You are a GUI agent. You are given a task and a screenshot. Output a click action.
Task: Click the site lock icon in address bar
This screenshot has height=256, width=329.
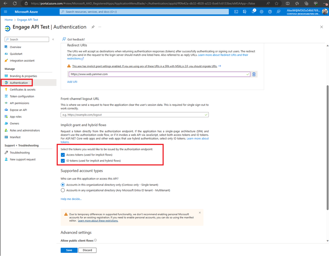(26, 3)
